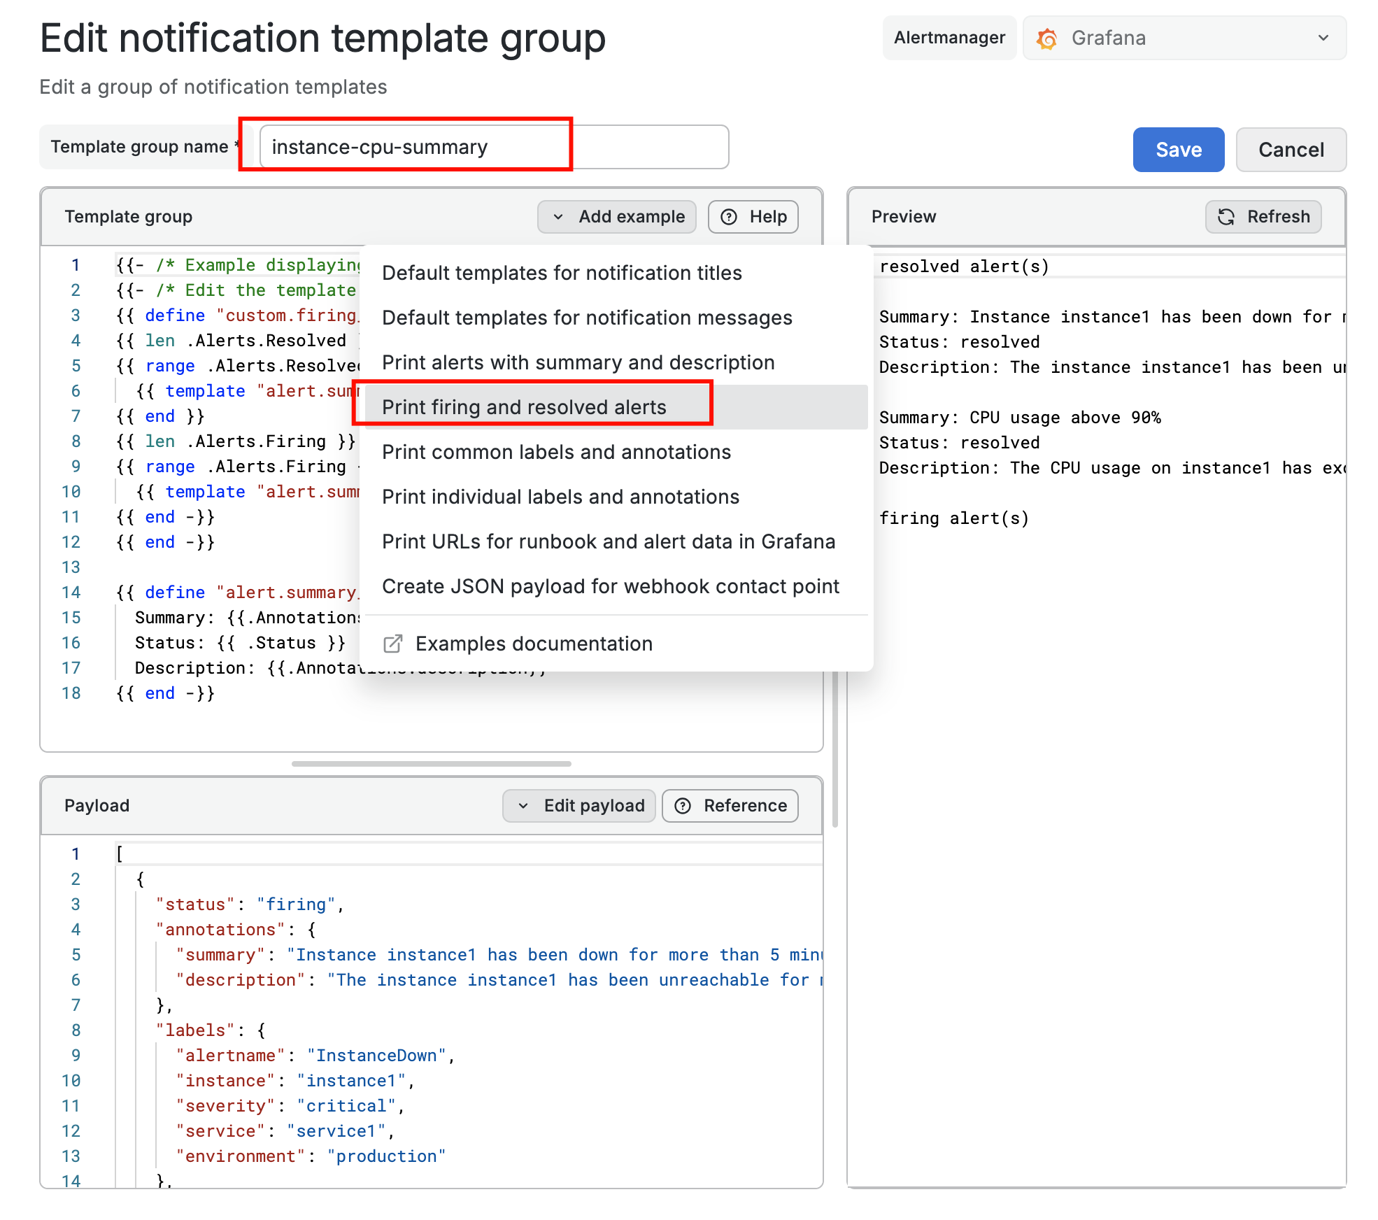Viewport: 1378px width, 1220px height.
Task: Click the chevron icon on Edit payload
Action: [x=523, y=806]
